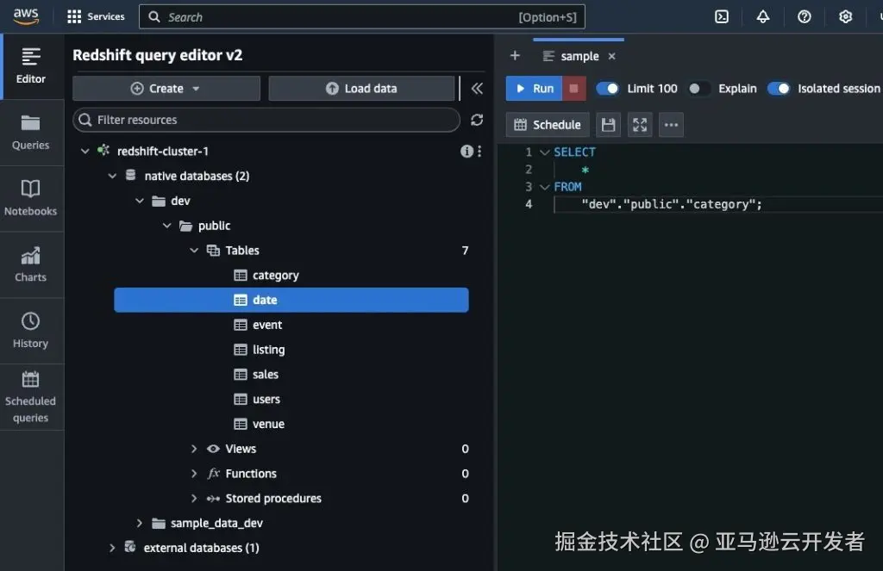Viewport: 883px width, 571px height.
Task: Toggle full screen editor icon
Action: pos(640,125)
